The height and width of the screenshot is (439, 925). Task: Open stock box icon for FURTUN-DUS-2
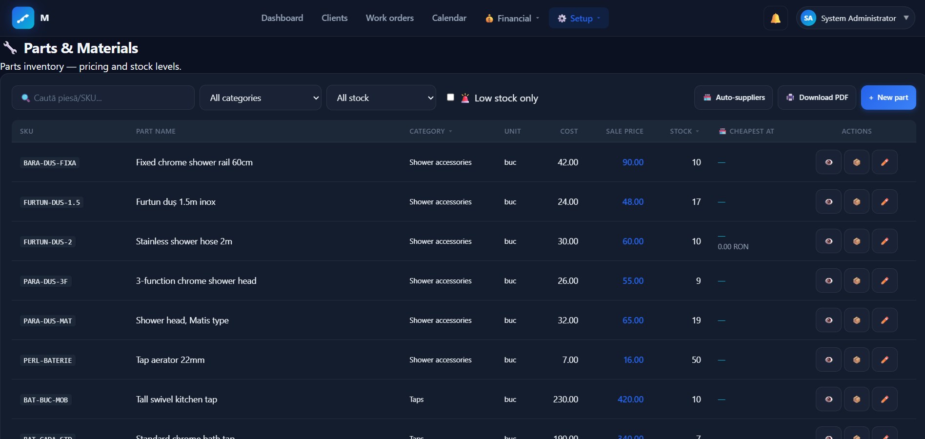(856, 241)
